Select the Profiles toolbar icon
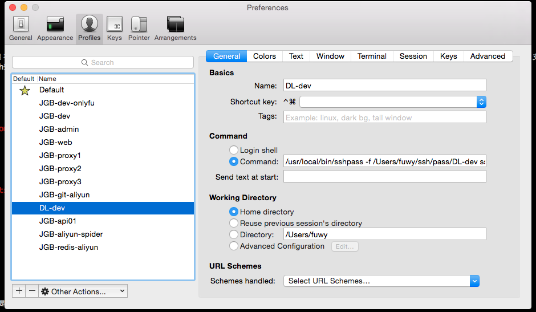Screen dimensions: 536x312 pos(90,28)
